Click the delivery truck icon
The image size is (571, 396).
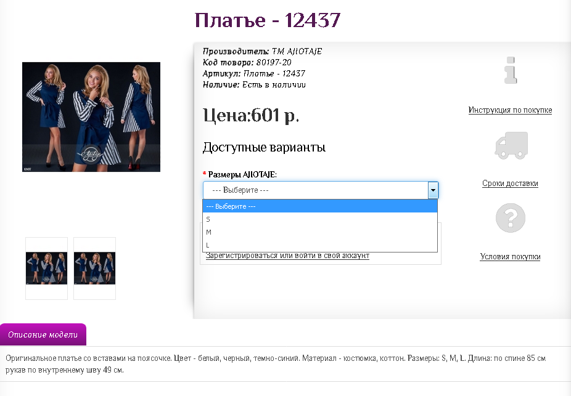point(511,145)
